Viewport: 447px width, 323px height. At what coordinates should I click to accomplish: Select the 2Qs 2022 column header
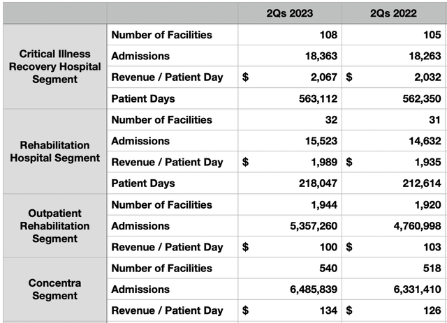pyautogui.click(x=394, y=13)
